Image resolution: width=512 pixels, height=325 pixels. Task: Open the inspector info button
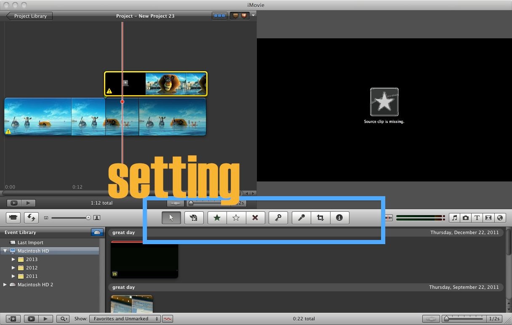point(339,218)
